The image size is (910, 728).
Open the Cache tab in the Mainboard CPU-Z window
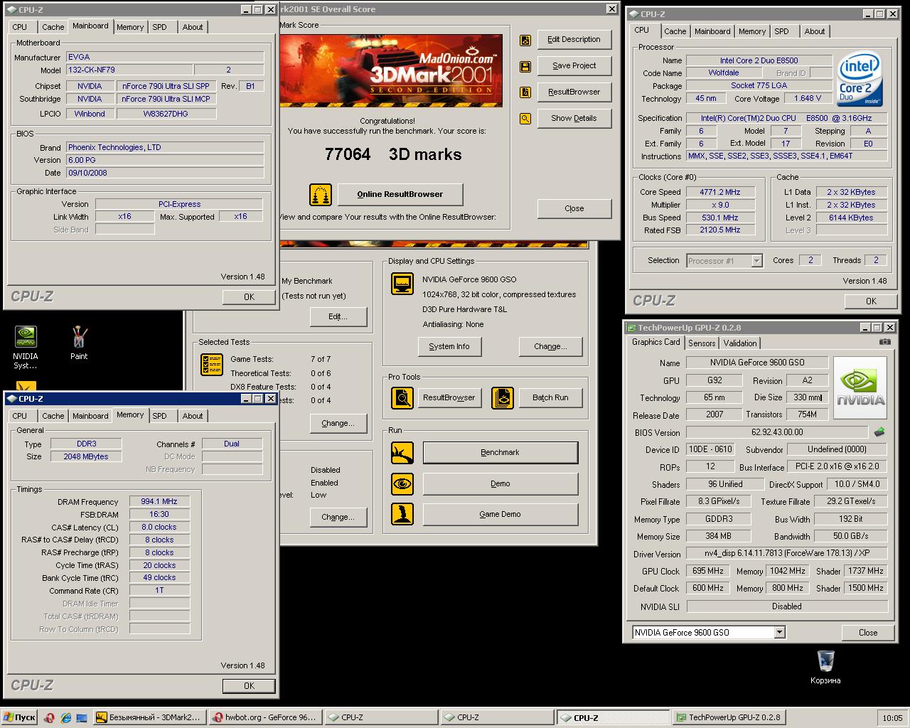[x=53, y=27]
